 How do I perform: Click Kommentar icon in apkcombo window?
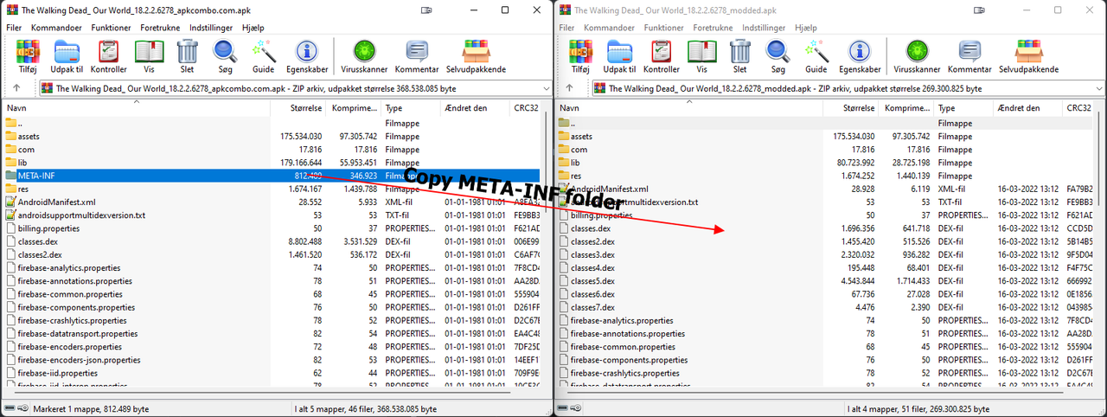tap(417, 56)
